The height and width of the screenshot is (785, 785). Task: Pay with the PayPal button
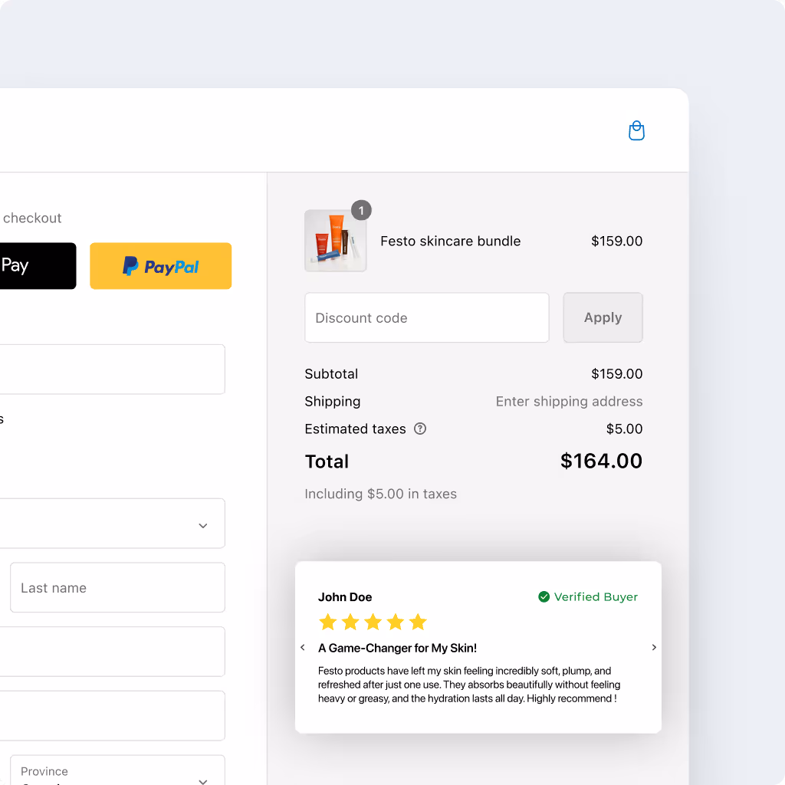pos(161,266)
